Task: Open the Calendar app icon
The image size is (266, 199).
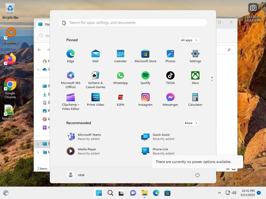Action: click(x=121, y=56)
